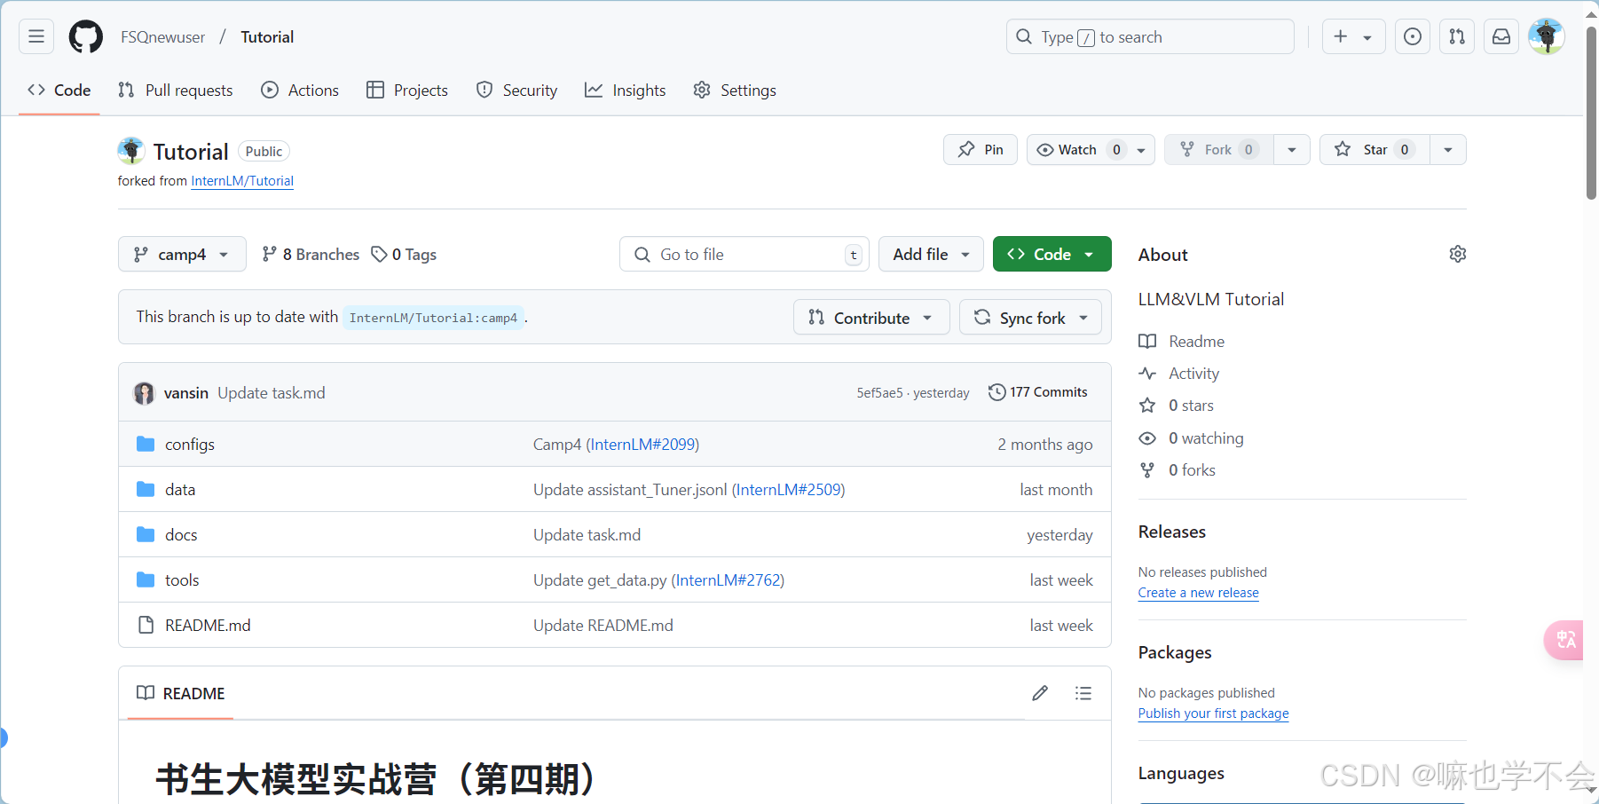The image size is (1599, 804).
Task: Open pull requests icon in top header
Action: coord(1457,36)
